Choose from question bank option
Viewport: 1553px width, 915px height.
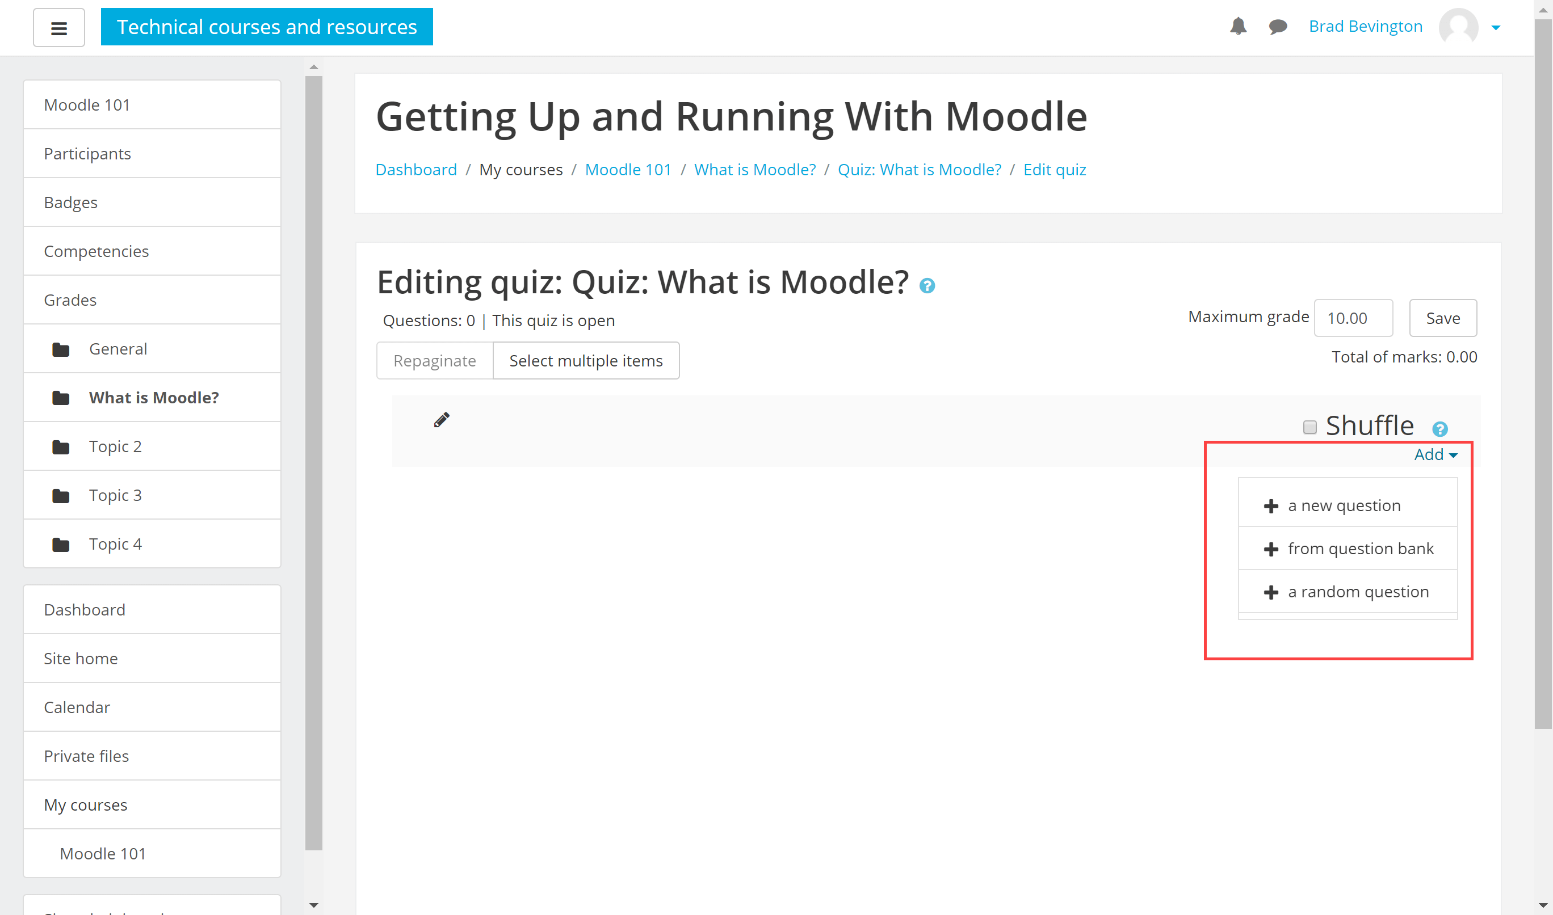(x=1348, y=549)
